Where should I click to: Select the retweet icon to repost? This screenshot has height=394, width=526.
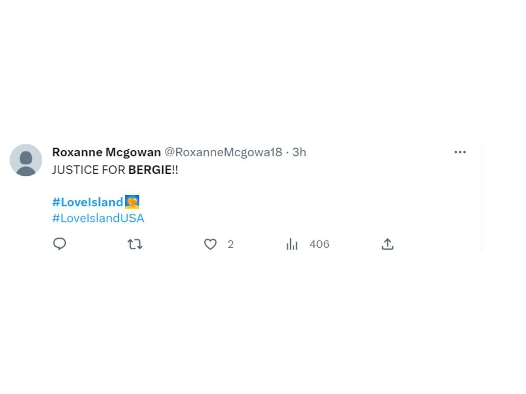(x=135, y=244)
